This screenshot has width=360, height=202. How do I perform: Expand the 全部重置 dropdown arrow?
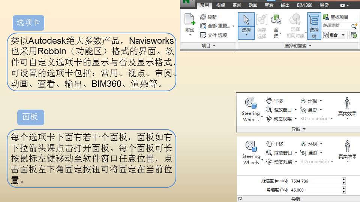[233, 26]
